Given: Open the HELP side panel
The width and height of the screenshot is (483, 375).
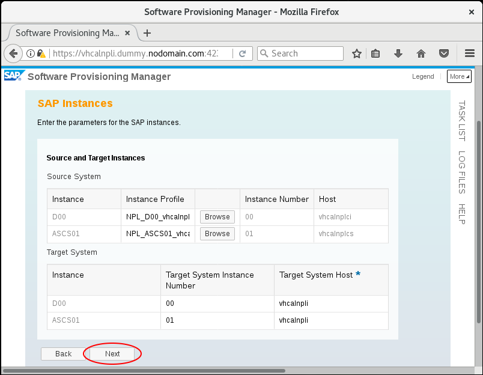Looking at the screenshot, I should 461,214.
